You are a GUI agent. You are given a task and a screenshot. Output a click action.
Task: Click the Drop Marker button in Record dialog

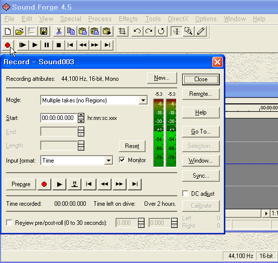(x=74, y=184)
